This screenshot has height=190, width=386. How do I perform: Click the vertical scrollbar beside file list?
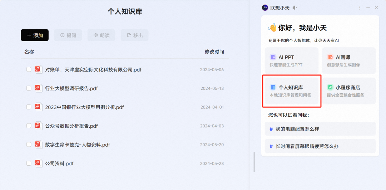coord(254,162)
